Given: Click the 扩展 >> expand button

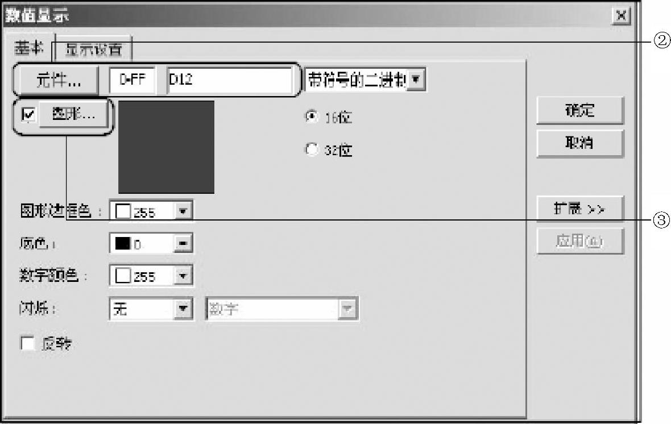Looking at the screenshot, I should click(580, 209).
